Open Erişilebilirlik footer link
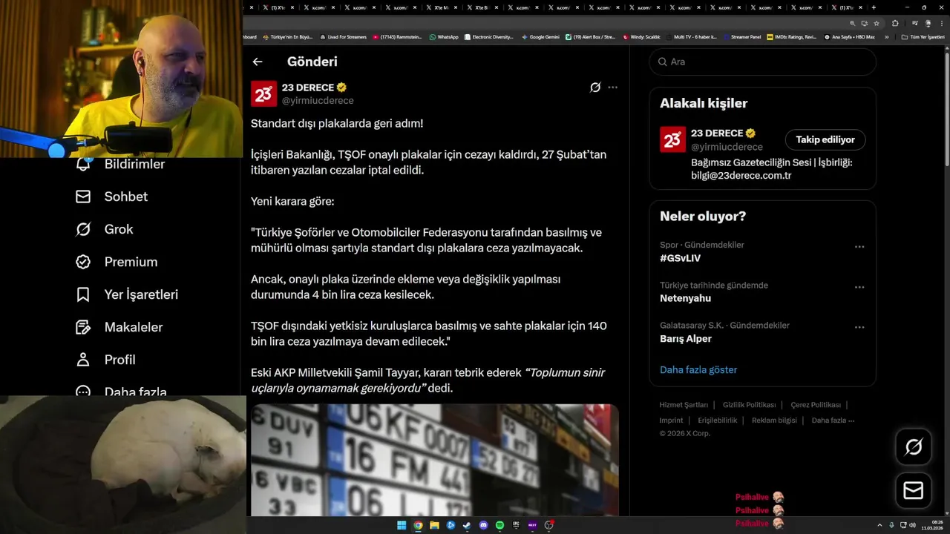The image size is (950, 534). (718, 420)
